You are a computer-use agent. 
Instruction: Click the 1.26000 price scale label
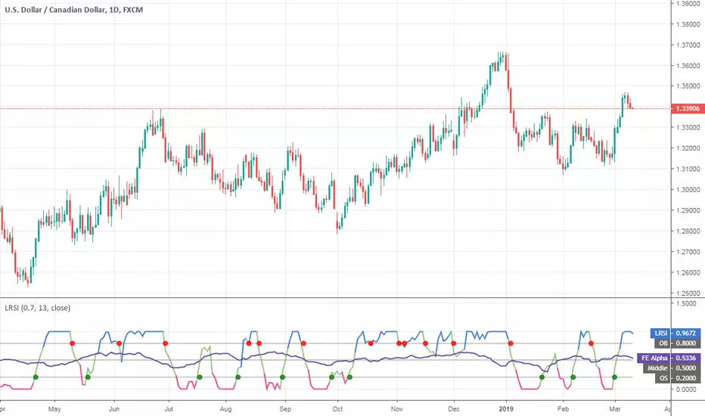click(x=688, y=272)
